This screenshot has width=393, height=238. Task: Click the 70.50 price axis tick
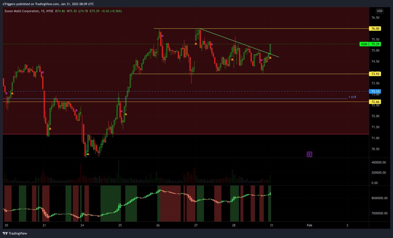[x=375, y=149]
